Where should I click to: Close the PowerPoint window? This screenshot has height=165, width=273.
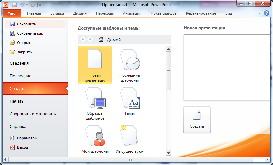point(263,3)
